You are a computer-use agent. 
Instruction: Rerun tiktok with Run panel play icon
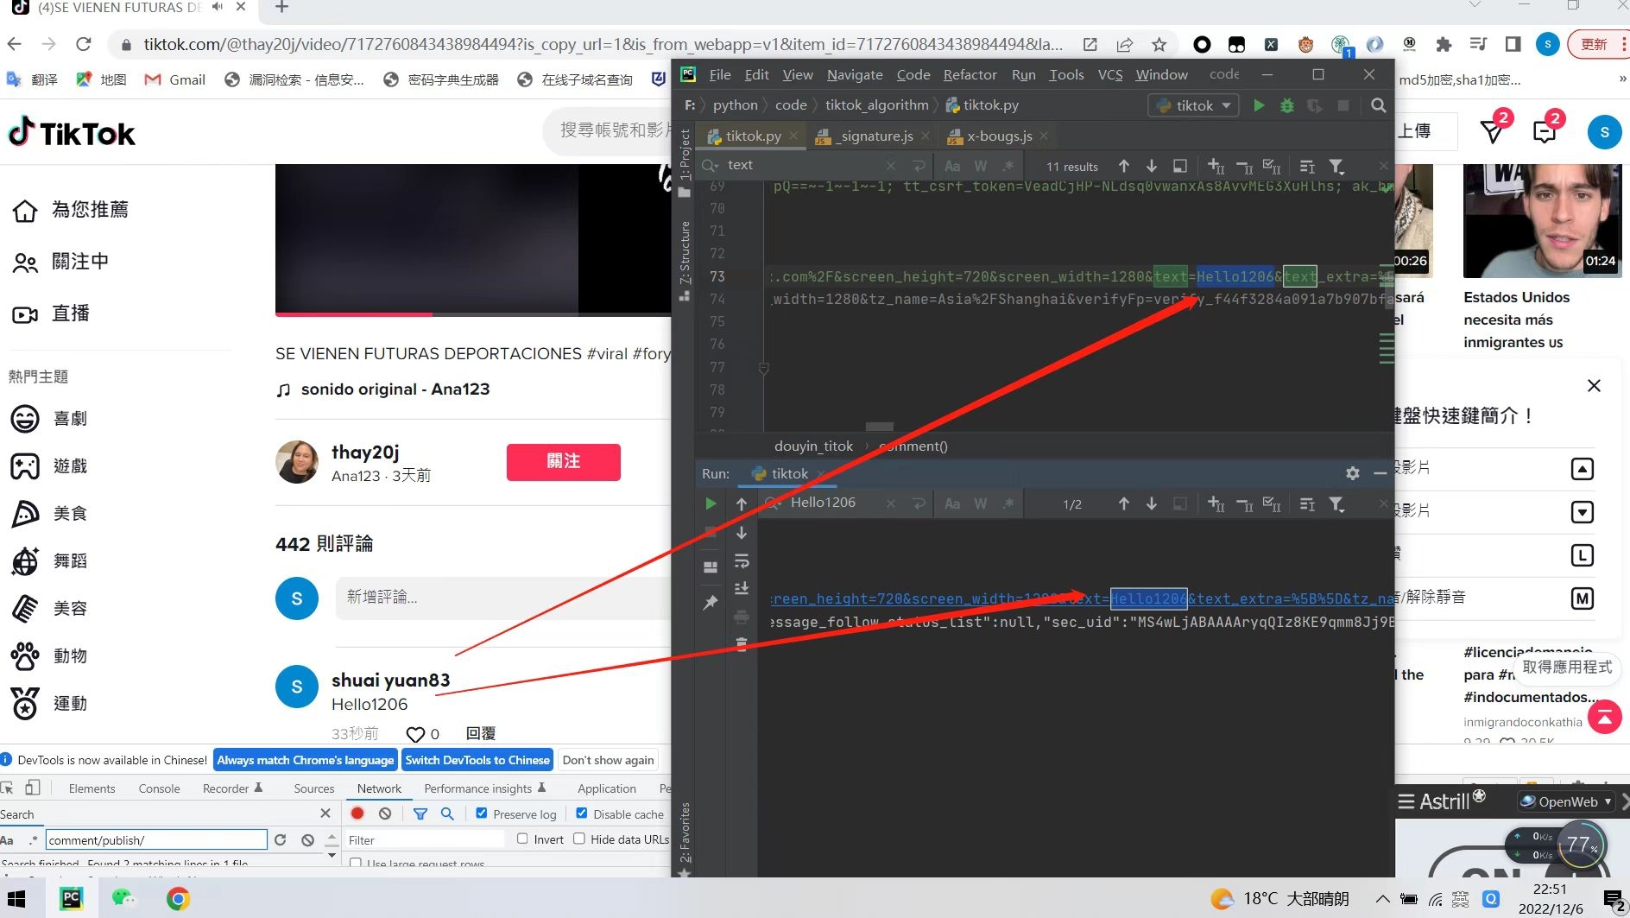tap(711, 503)
